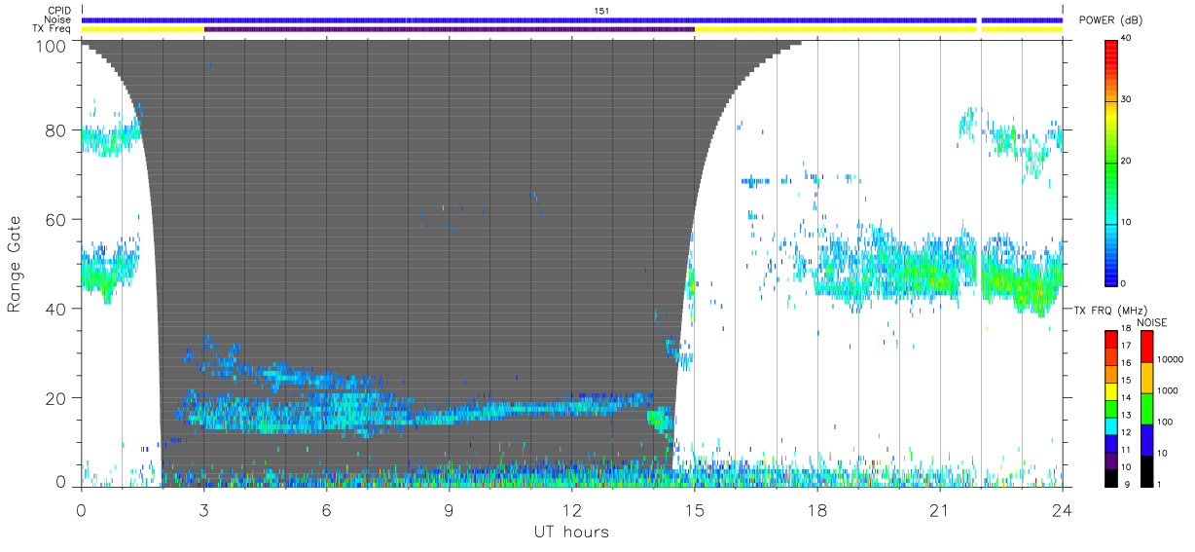
Task: Click the '1' label on noise scale
Action: coord(1160,484)
